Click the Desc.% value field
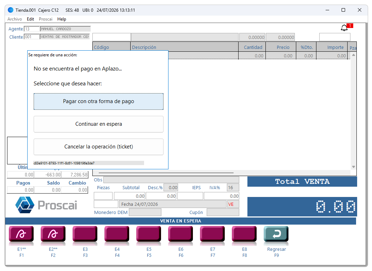The height and width of the screenshot is (271, 372). 171,188
